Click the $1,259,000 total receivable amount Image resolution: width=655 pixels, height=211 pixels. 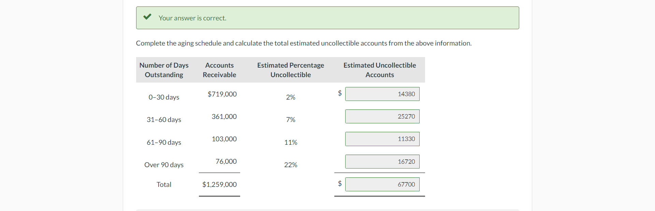click(219, 184)
